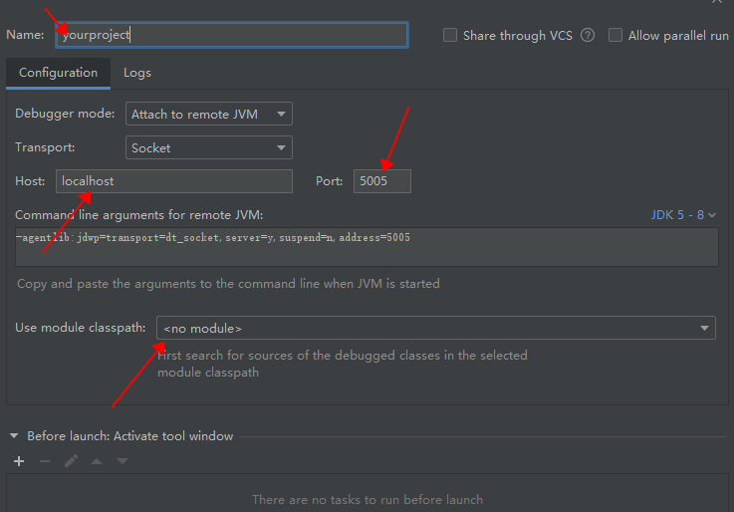Click the Name input field

tap(231, 35)
